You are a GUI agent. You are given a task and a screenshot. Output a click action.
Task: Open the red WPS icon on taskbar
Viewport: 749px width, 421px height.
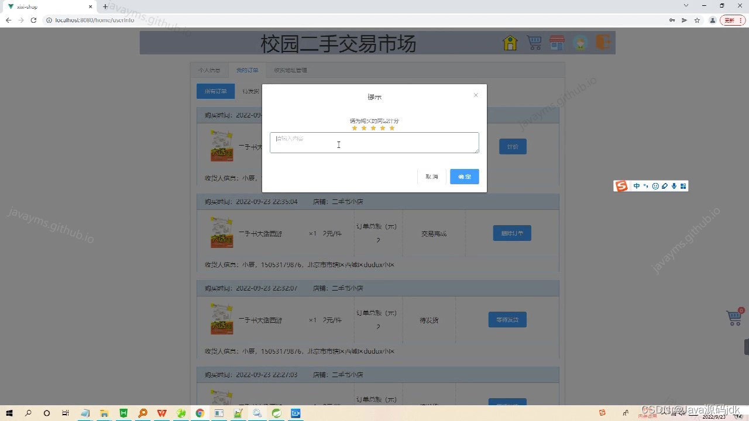pyautogui.click(x=162, y=413)
